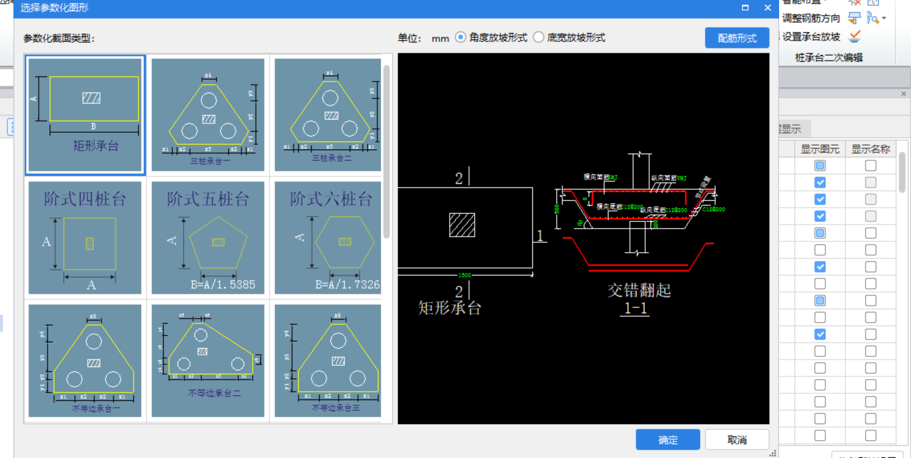Click thumbnail list vertical scrollbar

pos(387,152)
